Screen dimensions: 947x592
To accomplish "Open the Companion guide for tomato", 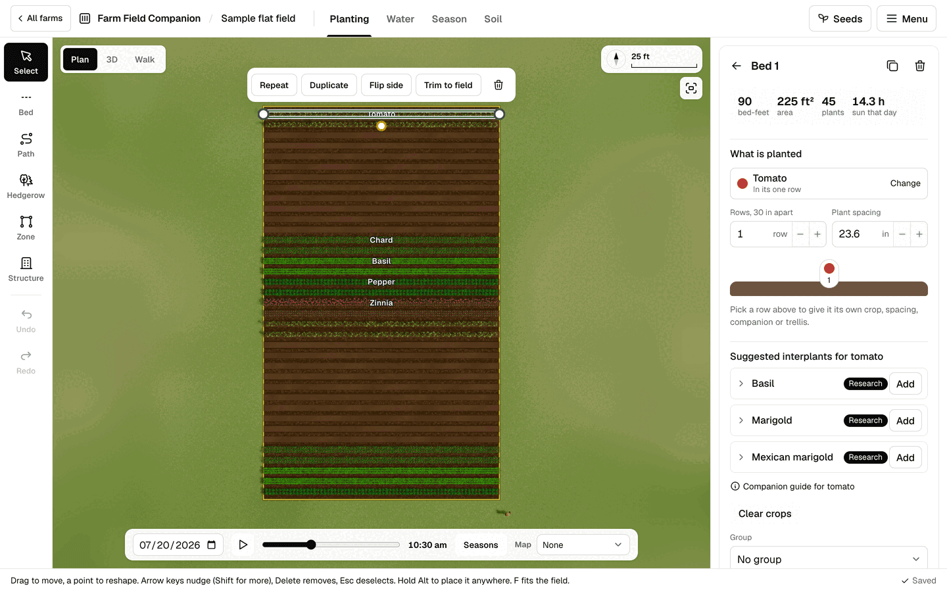I will (792, 487).
